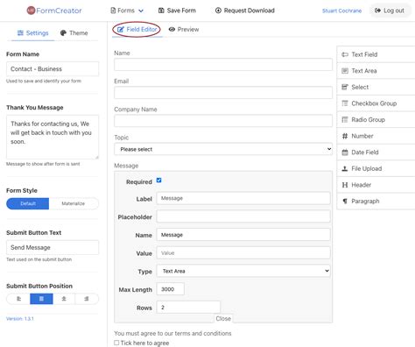415x347 pixels.
Task: Open the Type dropdown showing Text Area
Action: tap(243, 271)
